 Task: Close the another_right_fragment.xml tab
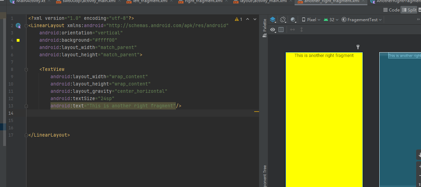[x=363, y=1]
